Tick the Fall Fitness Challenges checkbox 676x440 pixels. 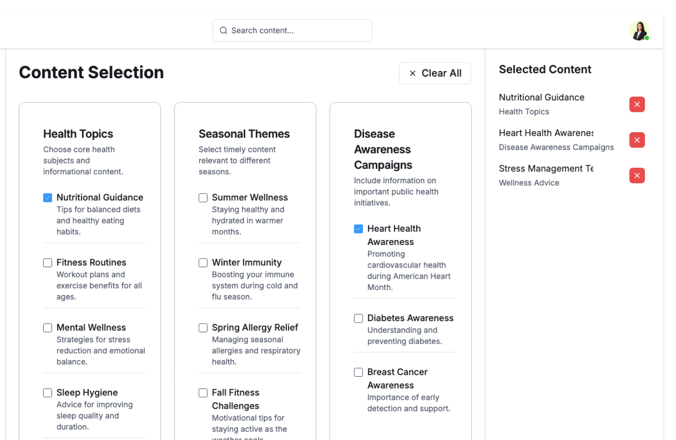click(203, 393)
